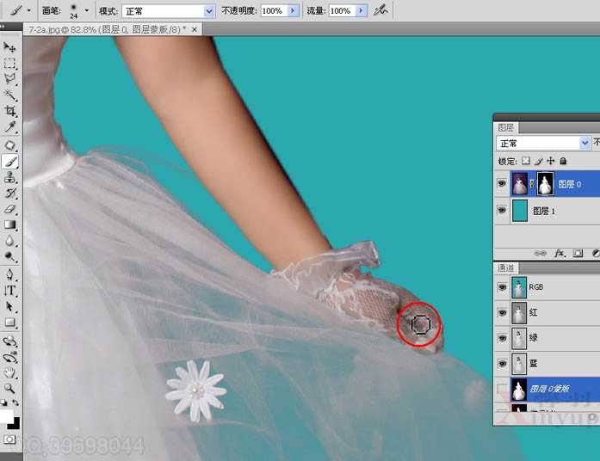Open the brush preset picker arrow

pyautogui.click(x=86, y=11)
